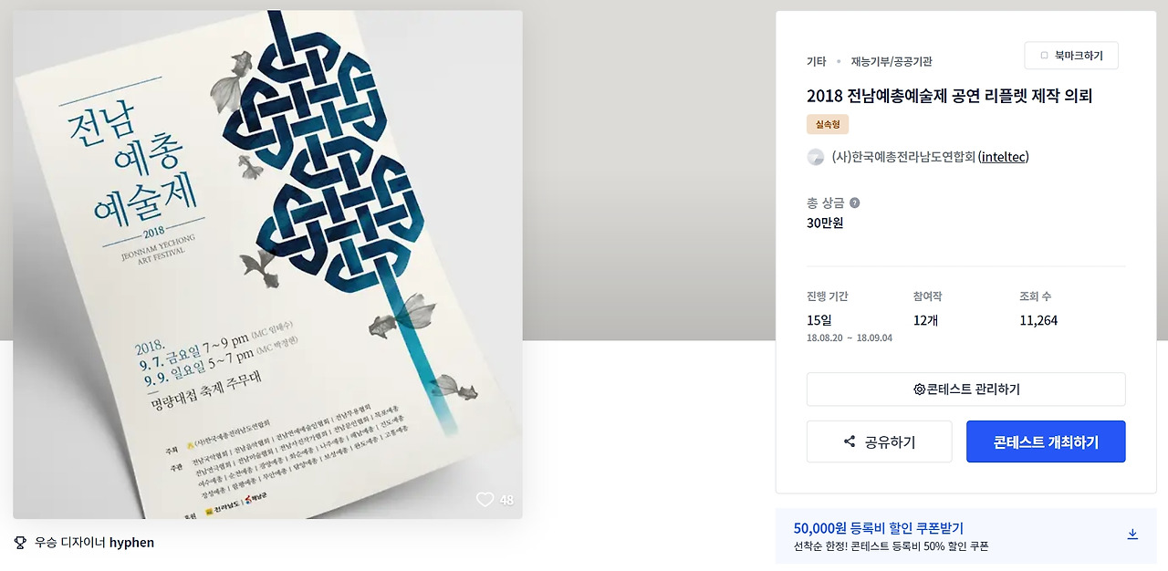Click the trophy icon beside 우승 디자이너
The image size is (1168, 571).
[x=20, y=543]
